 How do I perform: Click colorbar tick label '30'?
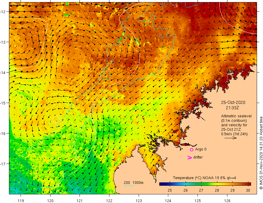click(x=248, y=190)
